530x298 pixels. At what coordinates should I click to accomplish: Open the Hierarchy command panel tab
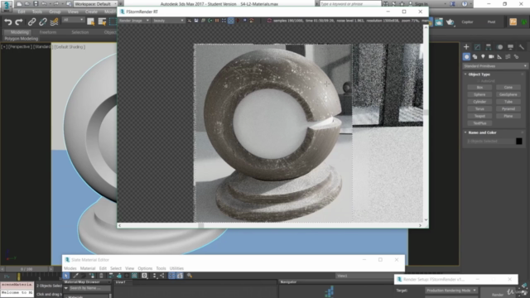489,47
